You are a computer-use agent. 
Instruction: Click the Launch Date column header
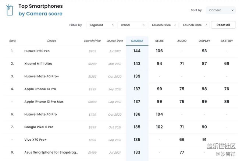tap(115, 41)
